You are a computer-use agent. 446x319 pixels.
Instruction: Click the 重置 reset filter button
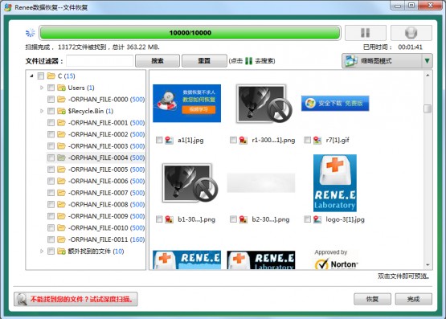(204, 61)
